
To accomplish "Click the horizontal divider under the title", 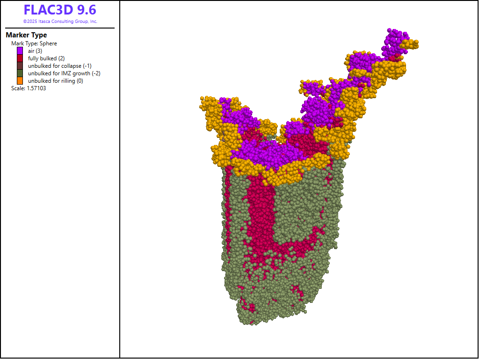I will point(60,28).
